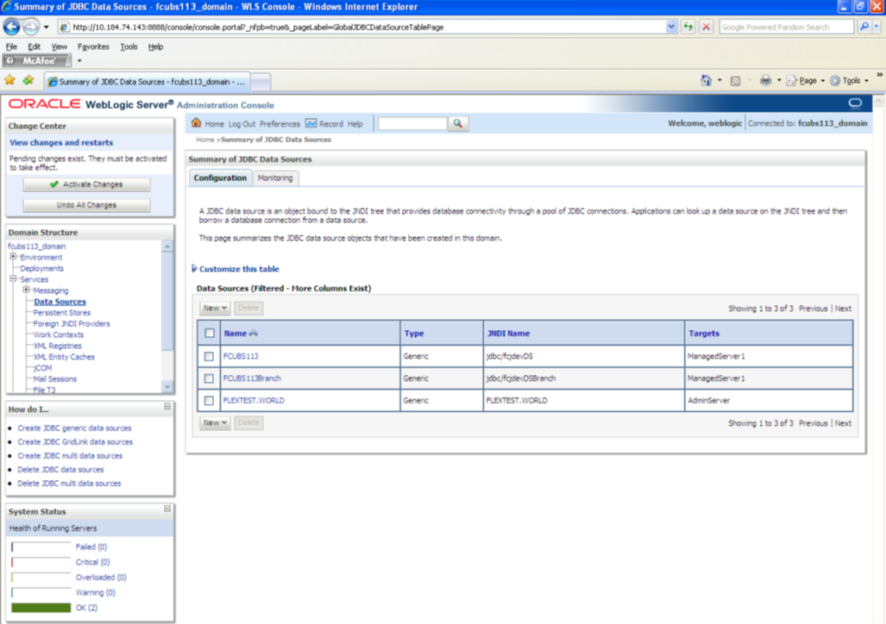Click the Print icon in IE toolbar
The height and width of the screenshot is (624, 886).
pos(765,81)
